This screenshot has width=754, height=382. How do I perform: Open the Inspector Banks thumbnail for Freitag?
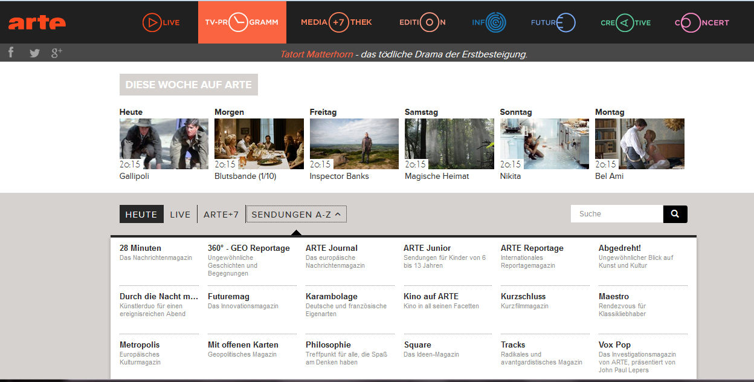(354, 144)
